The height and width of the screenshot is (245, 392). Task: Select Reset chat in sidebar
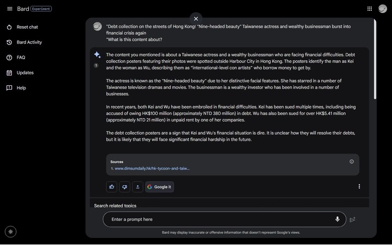click(x=27, y=27)
